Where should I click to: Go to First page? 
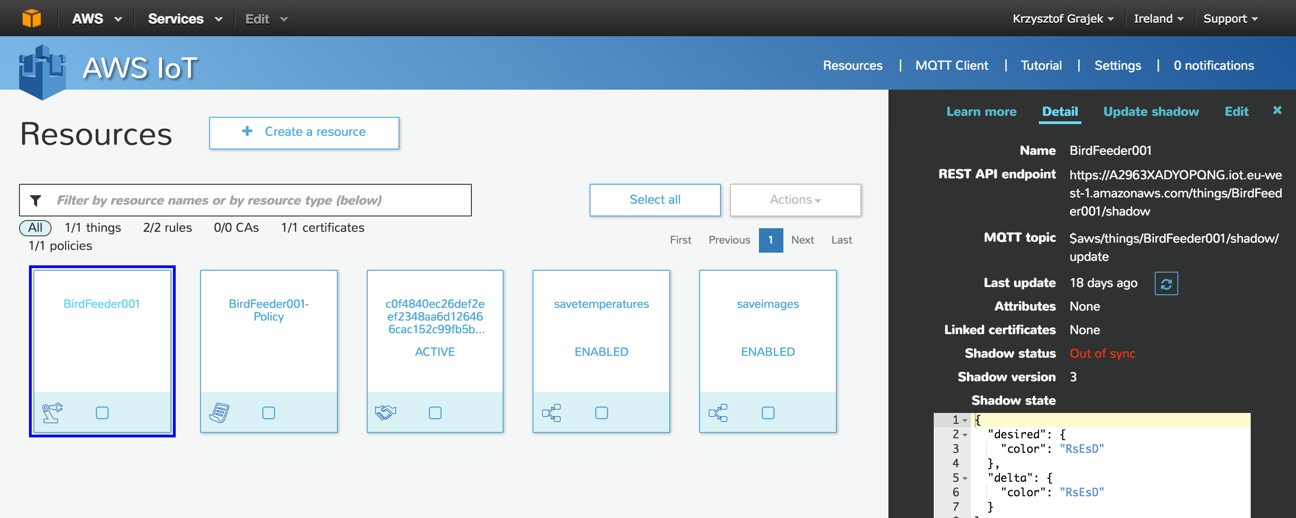[x=680, y=240]
